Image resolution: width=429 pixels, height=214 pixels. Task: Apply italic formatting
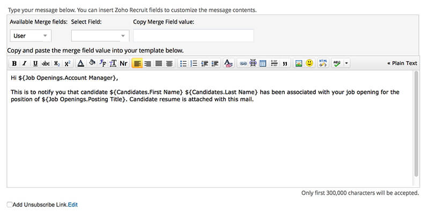pos(24,63)
